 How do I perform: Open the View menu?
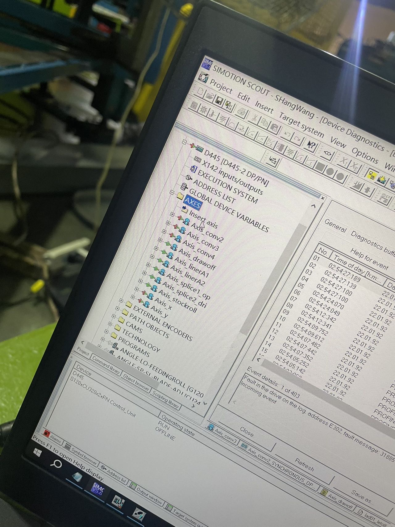click(x=338, y=143)
